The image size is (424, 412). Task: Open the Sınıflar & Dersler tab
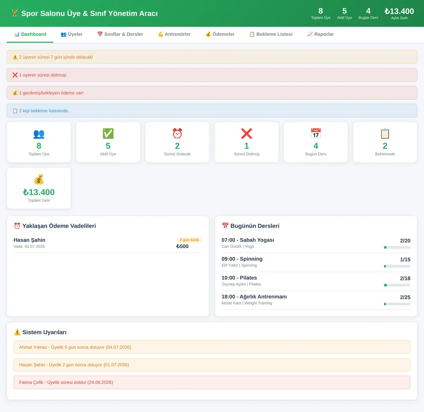(120, 34)
